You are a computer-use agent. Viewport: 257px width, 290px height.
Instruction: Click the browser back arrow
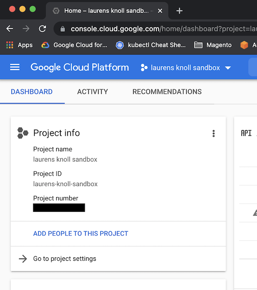(9, 29)
